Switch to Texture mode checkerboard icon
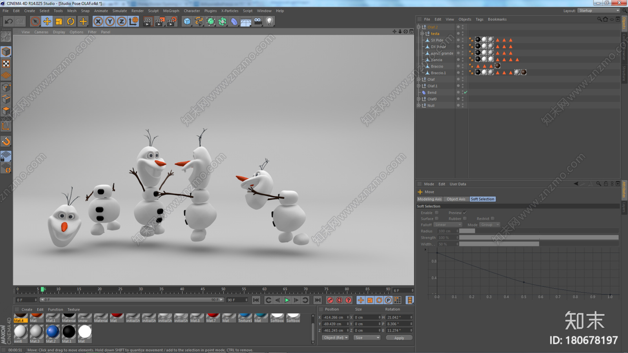The image size is (628, 353). (6, 64)
